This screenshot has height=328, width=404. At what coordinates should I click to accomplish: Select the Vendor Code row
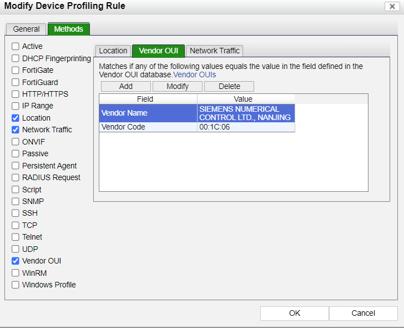point(148,127)
